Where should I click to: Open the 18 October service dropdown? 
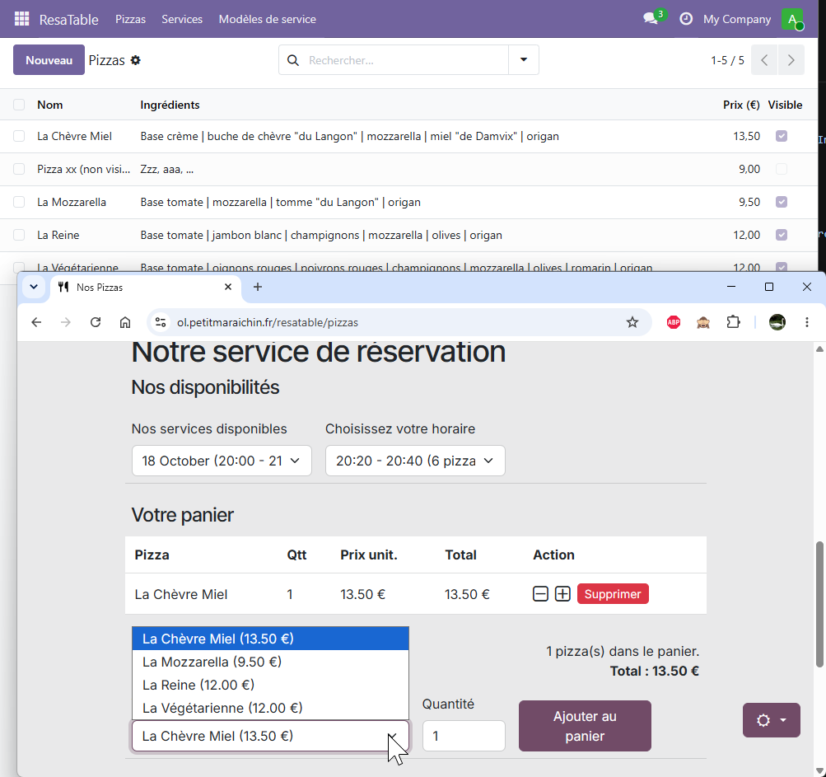click(x=222, y=461)
